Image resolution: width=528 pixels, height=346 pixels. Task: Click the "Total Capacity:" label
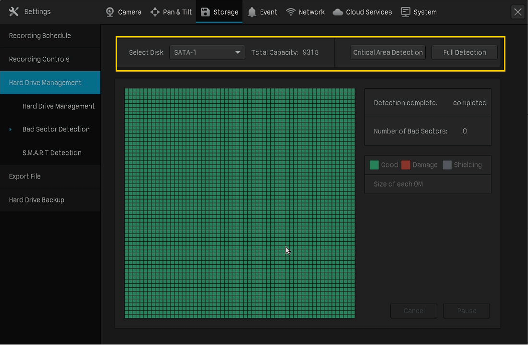click(274, 53)
